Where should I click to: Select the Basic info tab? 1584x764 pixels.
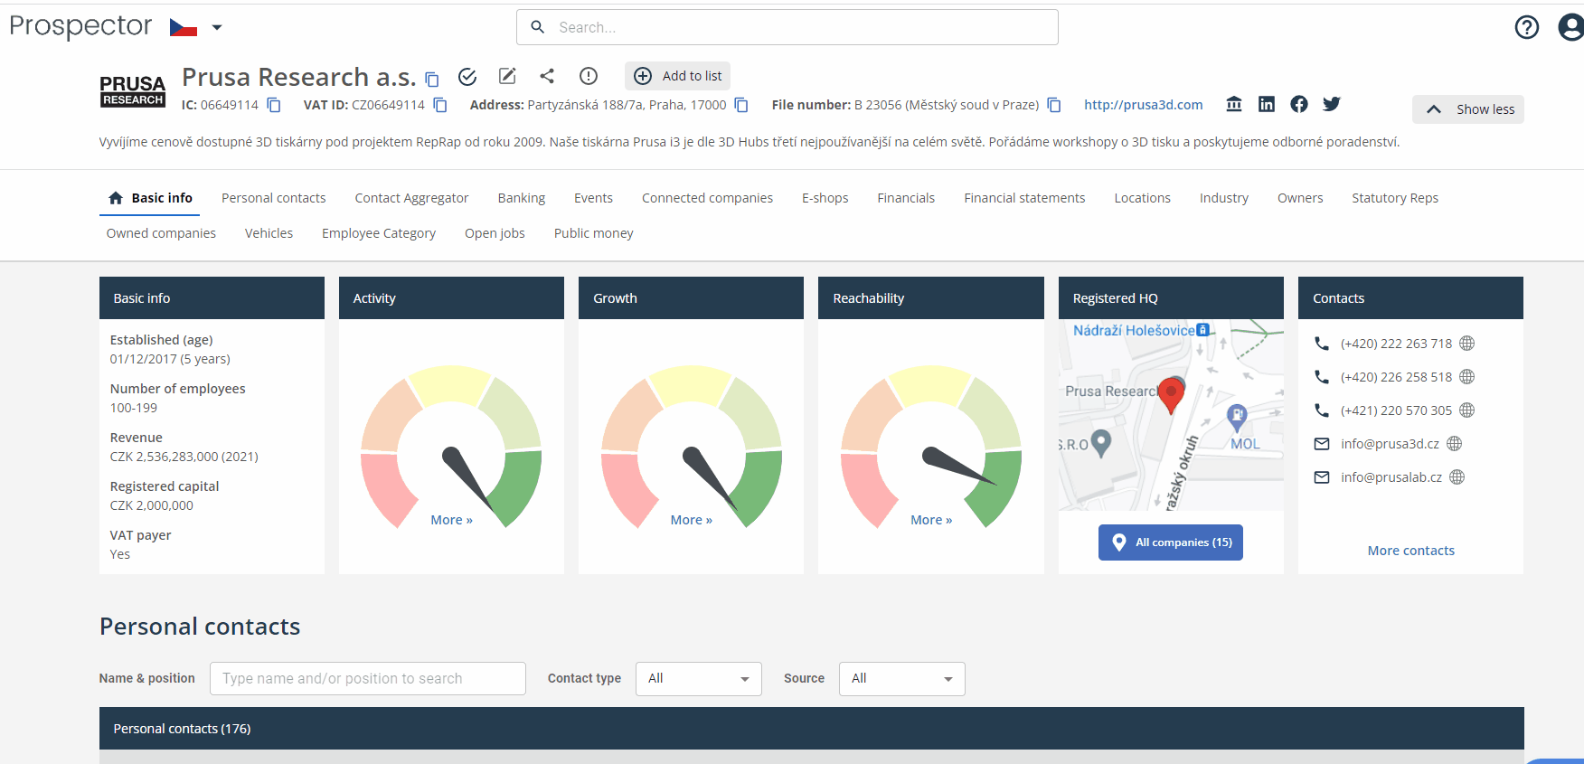[151, 198]
